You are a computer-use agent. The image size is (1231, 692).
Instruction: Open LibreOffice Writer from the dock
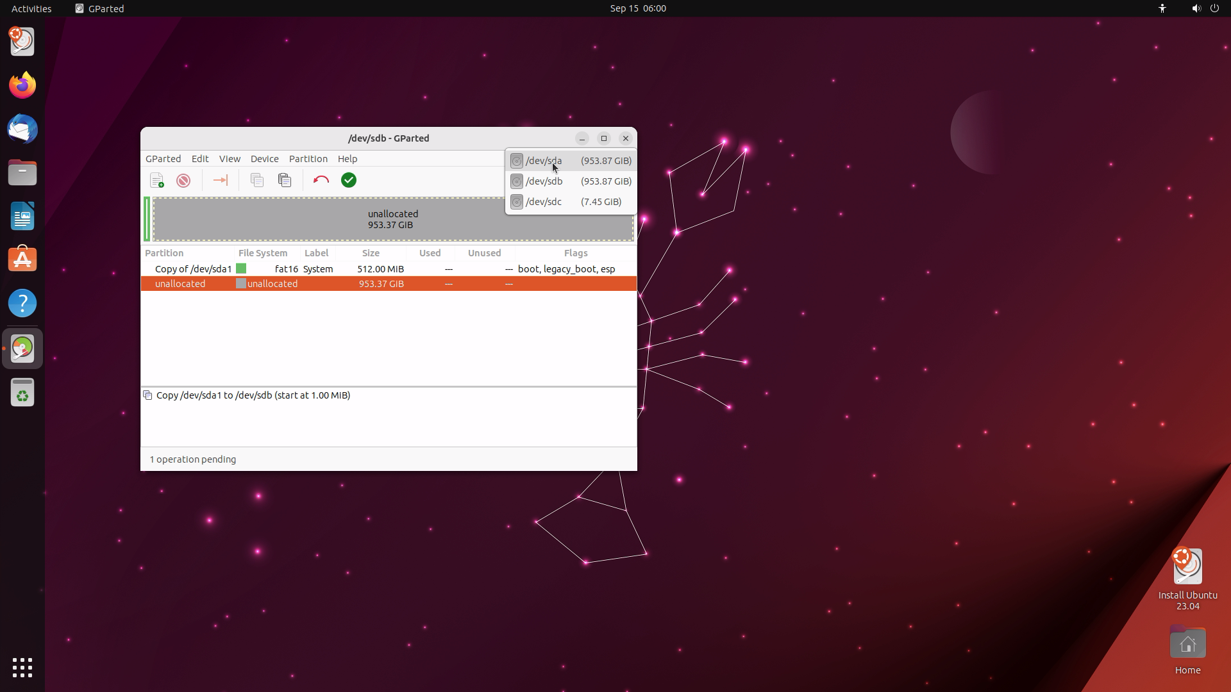click(x=22, y=216)
